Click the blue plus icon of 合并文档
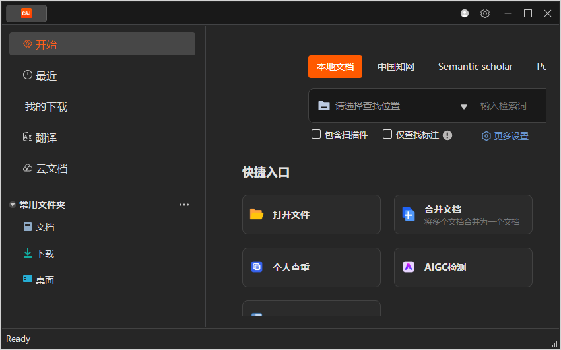Image resolution: width=561 pixels, height=350 pixels. (x=409, y=214)
